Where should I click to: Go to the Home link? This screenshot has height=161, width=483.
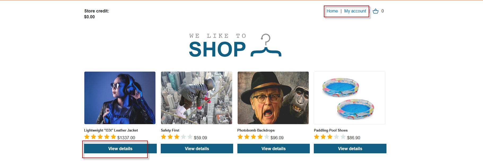(x=332, y=11)
